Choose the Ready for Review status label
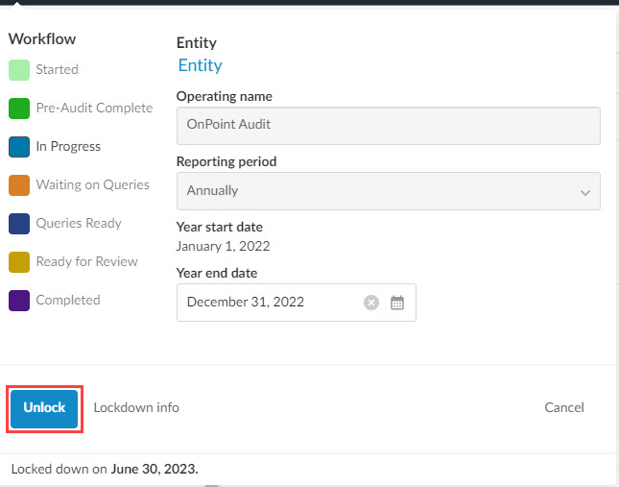 point(86,261)
